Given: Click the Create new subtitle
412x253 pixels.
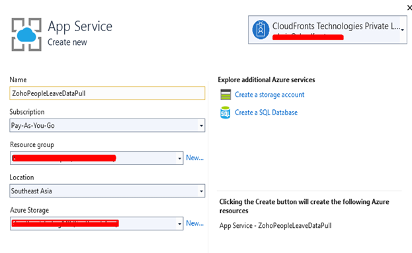Looking at the screenshot, I should coord(67,42).
